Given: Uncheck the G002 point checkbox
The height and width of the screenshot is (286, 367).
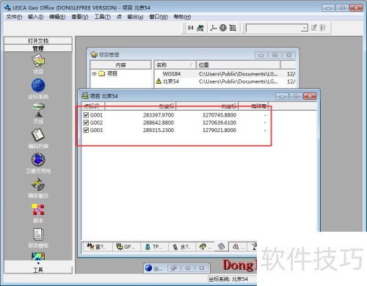Looking at the screenshot, I should tap(86, 122).
